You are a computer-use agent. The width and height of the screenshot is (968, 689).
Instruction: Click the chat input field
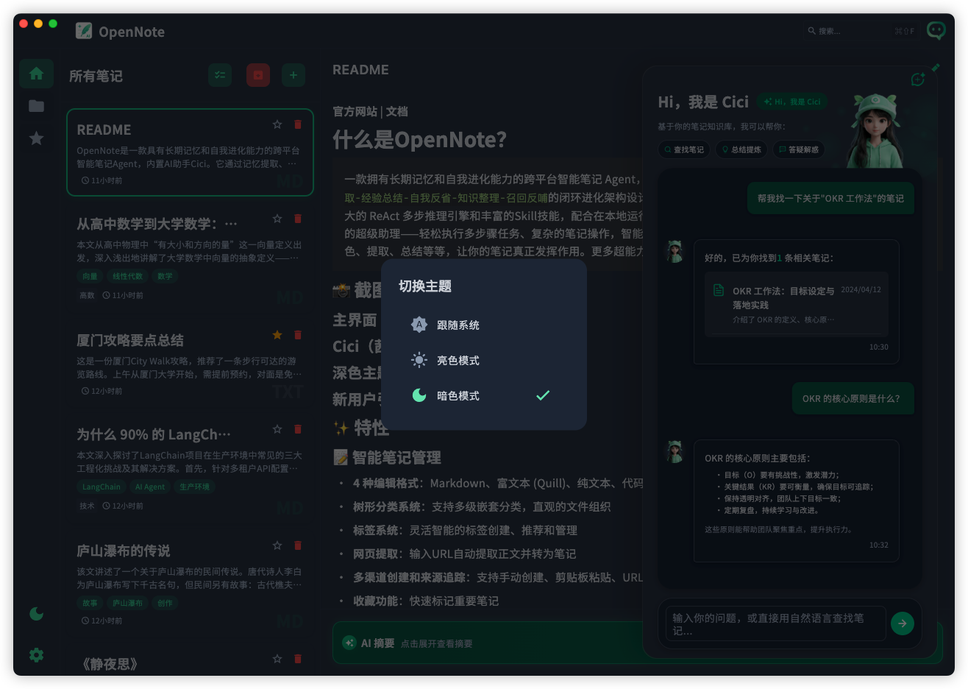775,623
